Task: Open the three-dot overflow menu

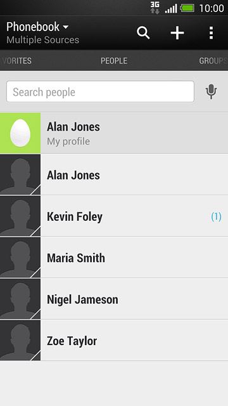Action: [211, 33]
